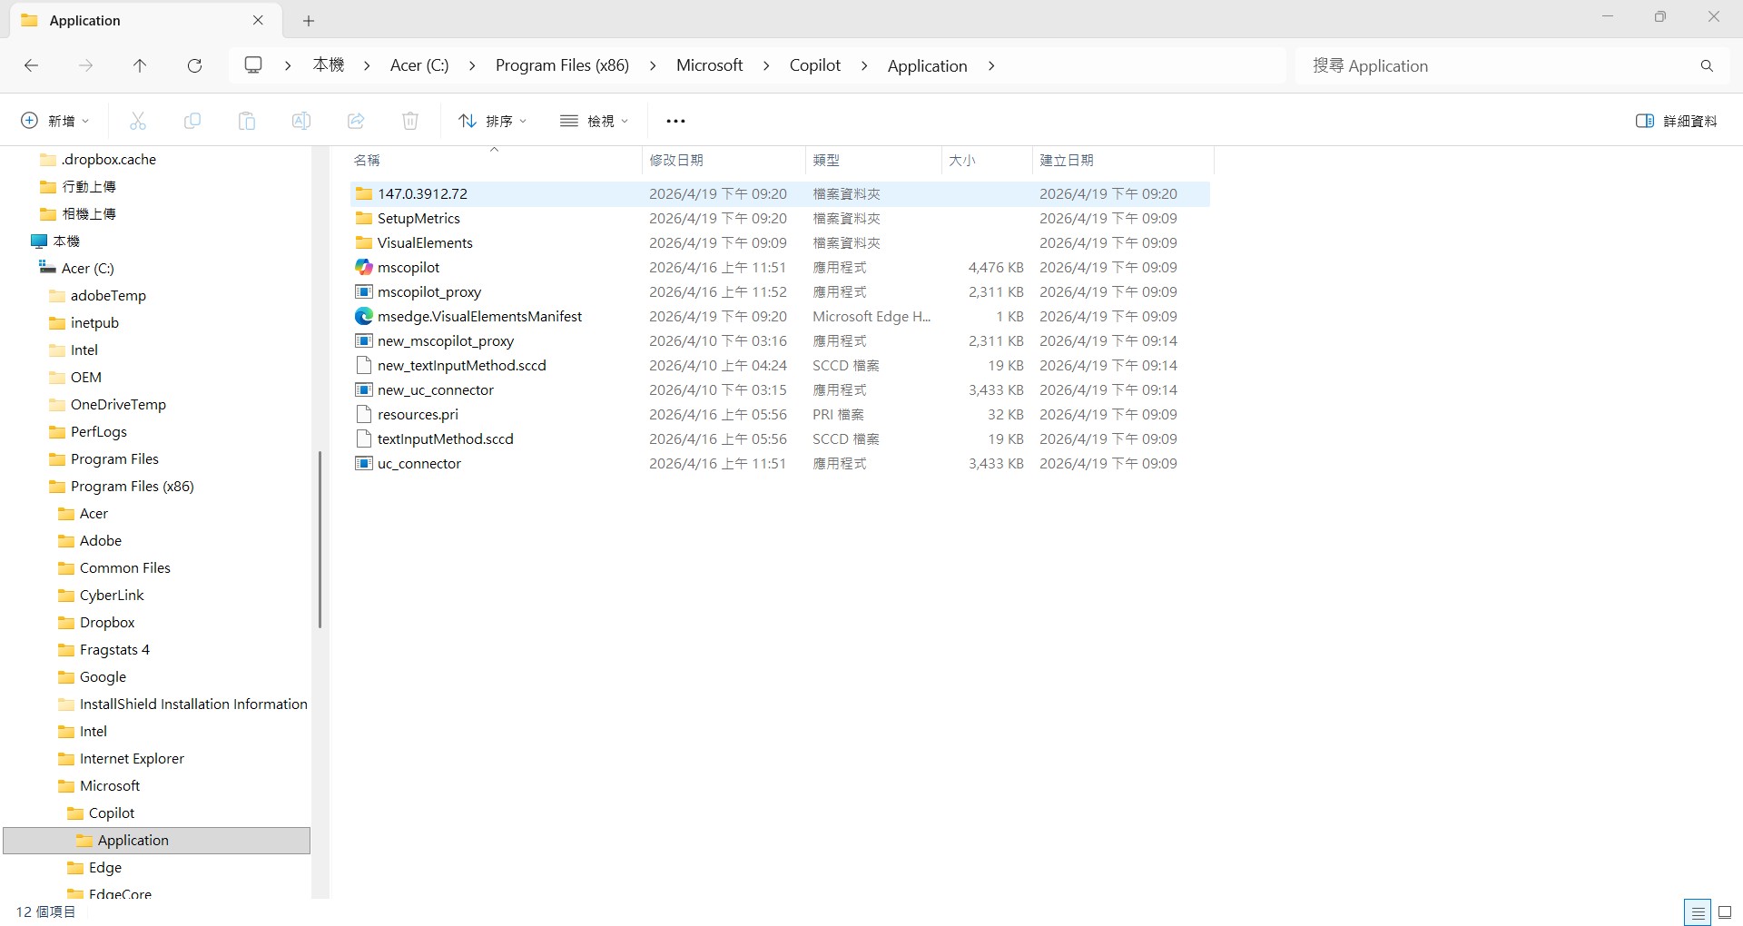
Task: Click 本機 in the address bar
Action: click(x=329, y=65)
